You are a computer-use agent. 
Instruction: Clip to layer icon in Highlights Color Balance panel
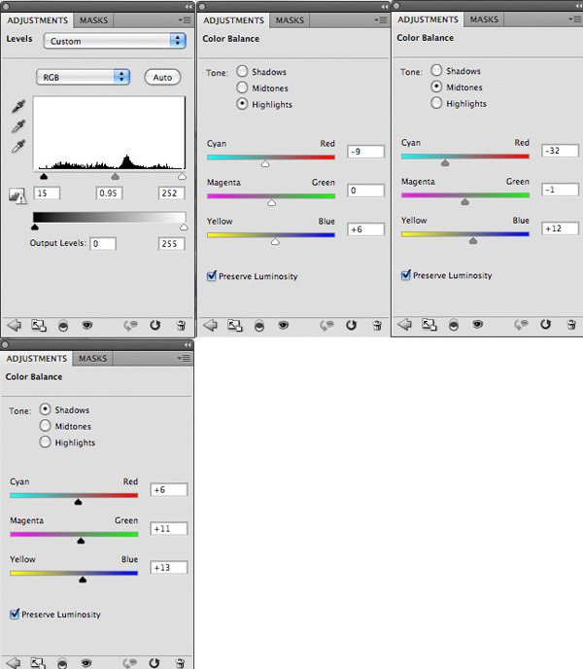[x=259, y=326]
